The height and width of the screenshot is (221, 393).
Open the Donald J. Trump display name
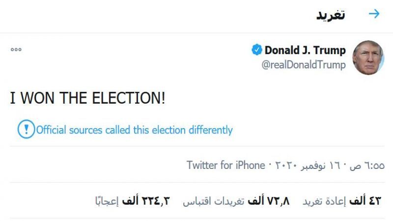305,50
